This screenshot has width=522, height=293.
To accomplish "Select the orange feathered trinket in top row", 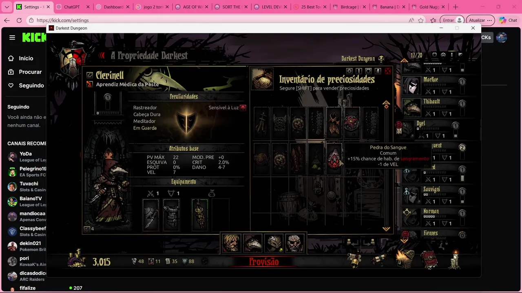I will click(x=334, y=122).
